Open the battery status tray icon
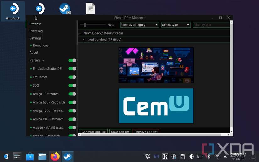This screenshot has height=162, width=259. (200, 156)
